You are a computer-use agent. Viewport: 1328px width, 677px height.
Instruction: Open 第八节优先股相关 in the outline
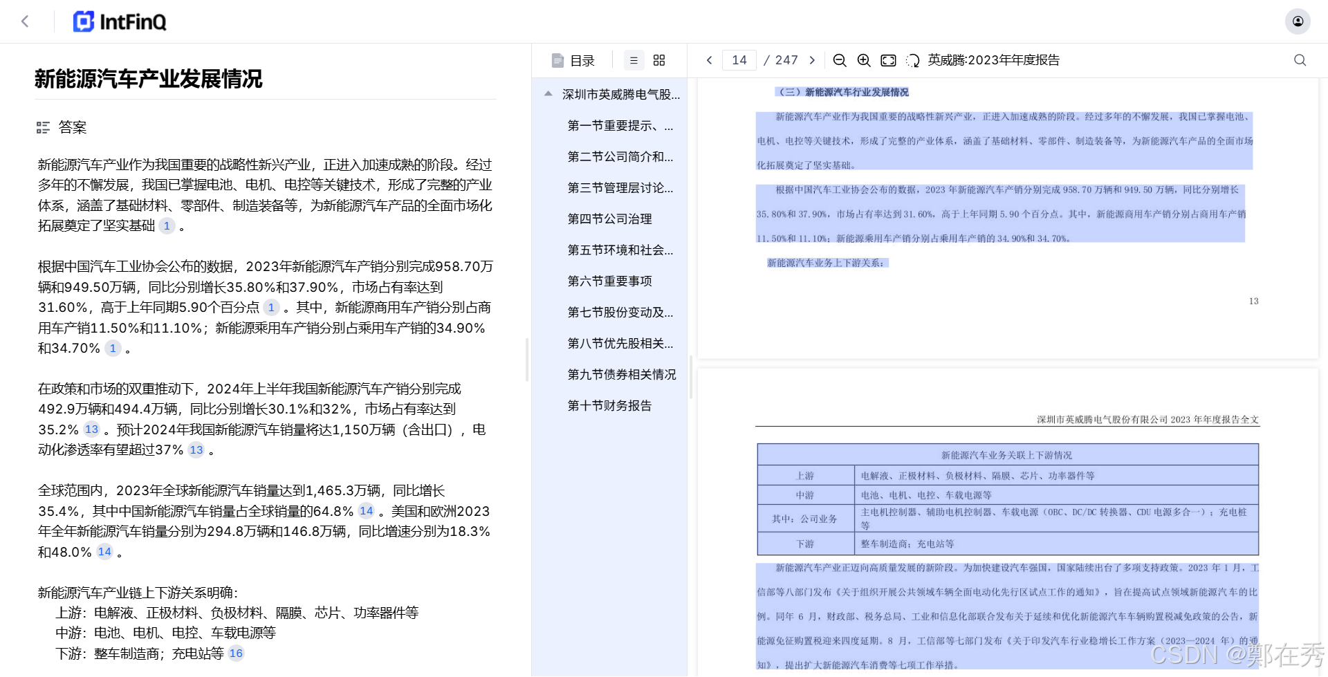click(620, 344)
